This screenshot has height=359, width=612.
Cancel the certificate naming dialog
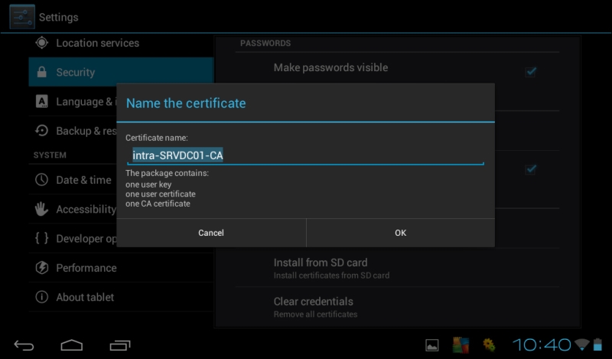[x=211, y=233]
